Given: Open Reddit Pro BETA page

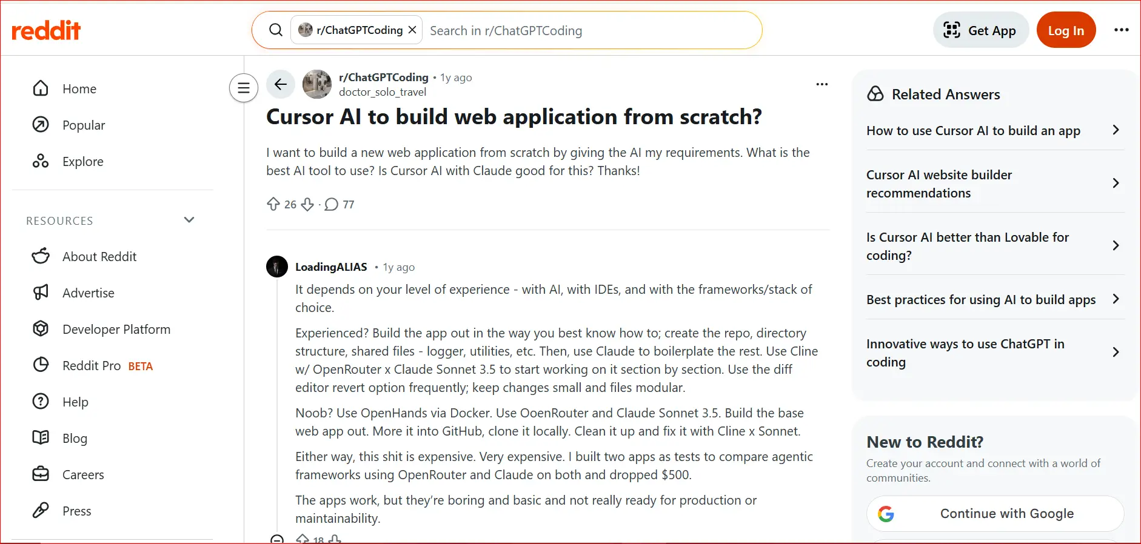Looking at the screenshot, I should tap(91, 365).
